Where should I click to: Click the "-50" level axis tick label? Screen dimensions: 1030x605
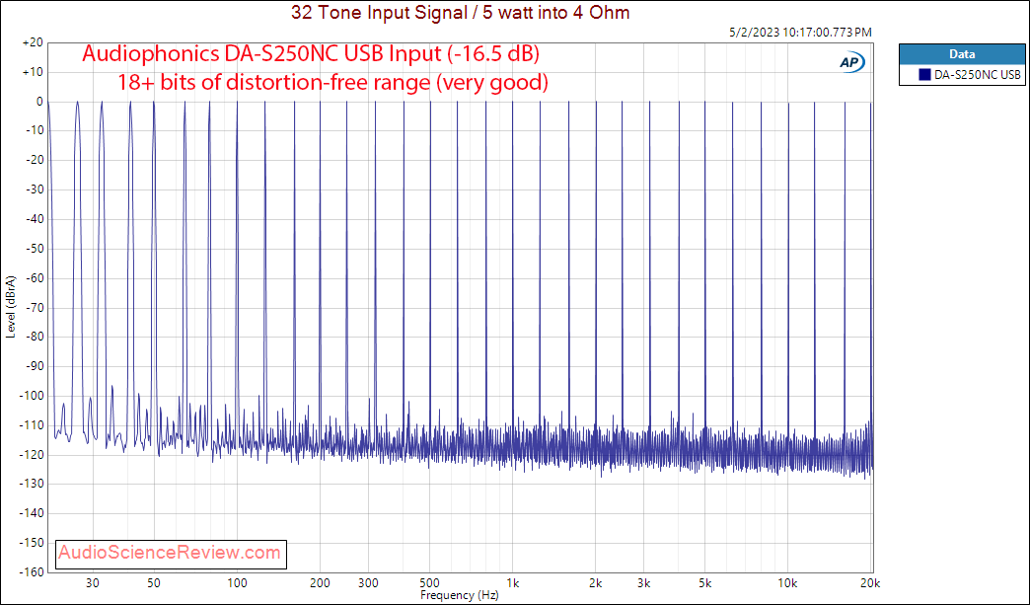34,249
